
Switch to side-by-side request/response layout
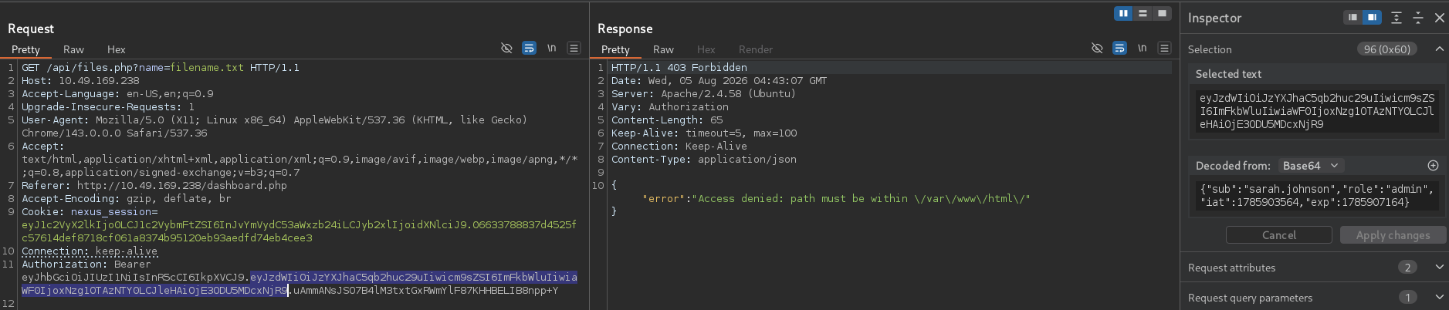point(1123,13)
